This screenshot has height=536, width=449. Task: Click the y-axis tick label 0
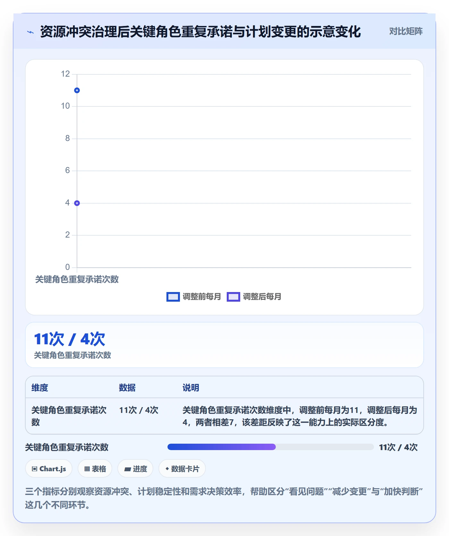point(67,267)
